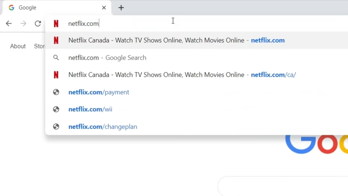
Task: Select first Netflix Canada netflix.com suggestion
Action: [176, 40]
